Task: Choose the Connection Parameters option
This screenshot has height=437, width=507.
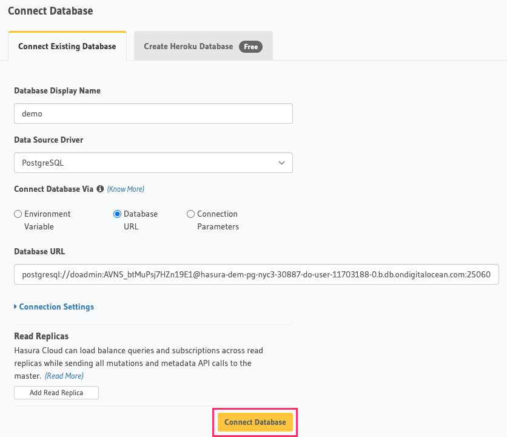Action: (x=190, y=214)
